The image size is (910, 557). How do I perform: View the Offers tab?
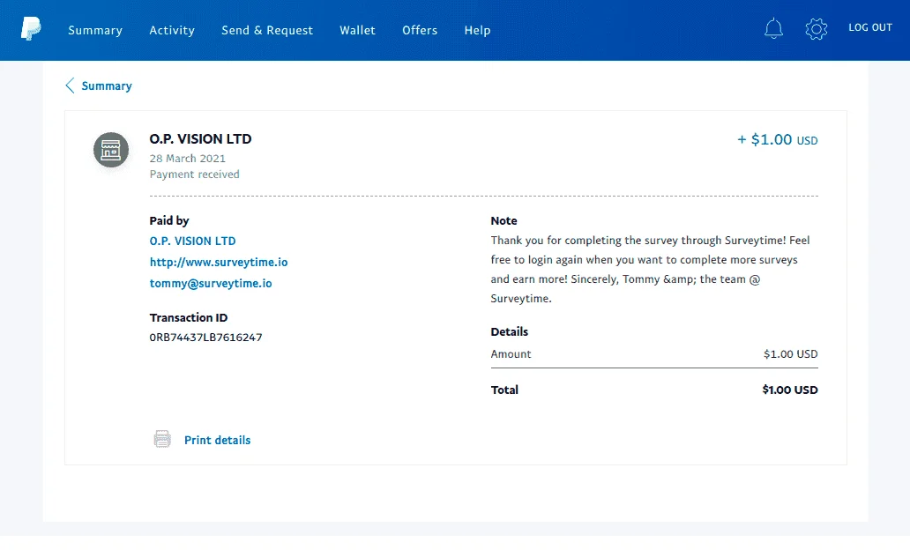pos(420,30)
